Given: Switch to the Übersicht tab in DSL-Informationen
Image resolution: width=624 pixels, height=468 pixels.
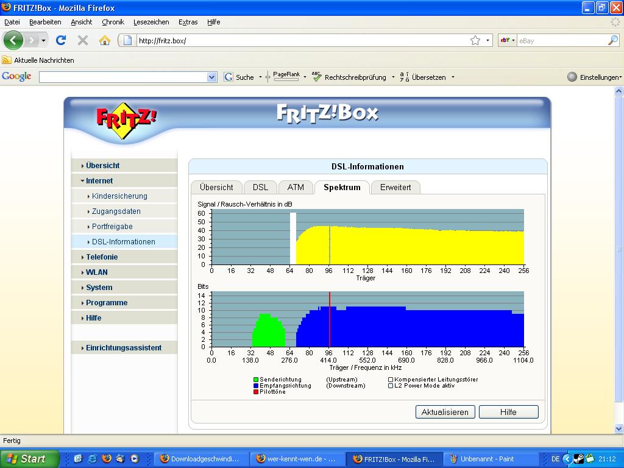Looking at the screenshot, I should click(x=216, y=187).
